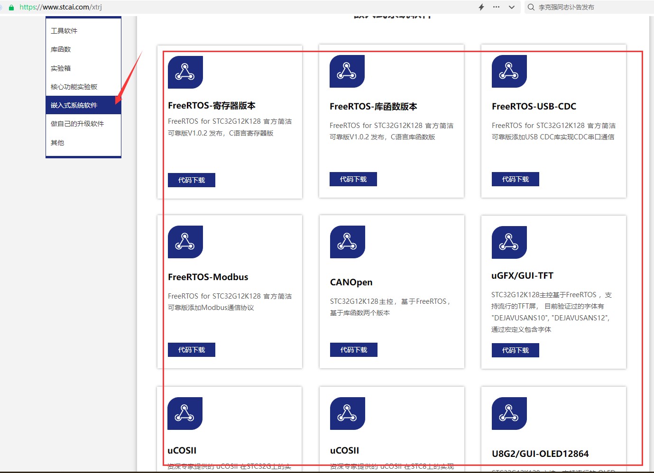Click the URL www.stcai.com/xtrj address field
Screen dimensions: 654x473
(61, 7)
